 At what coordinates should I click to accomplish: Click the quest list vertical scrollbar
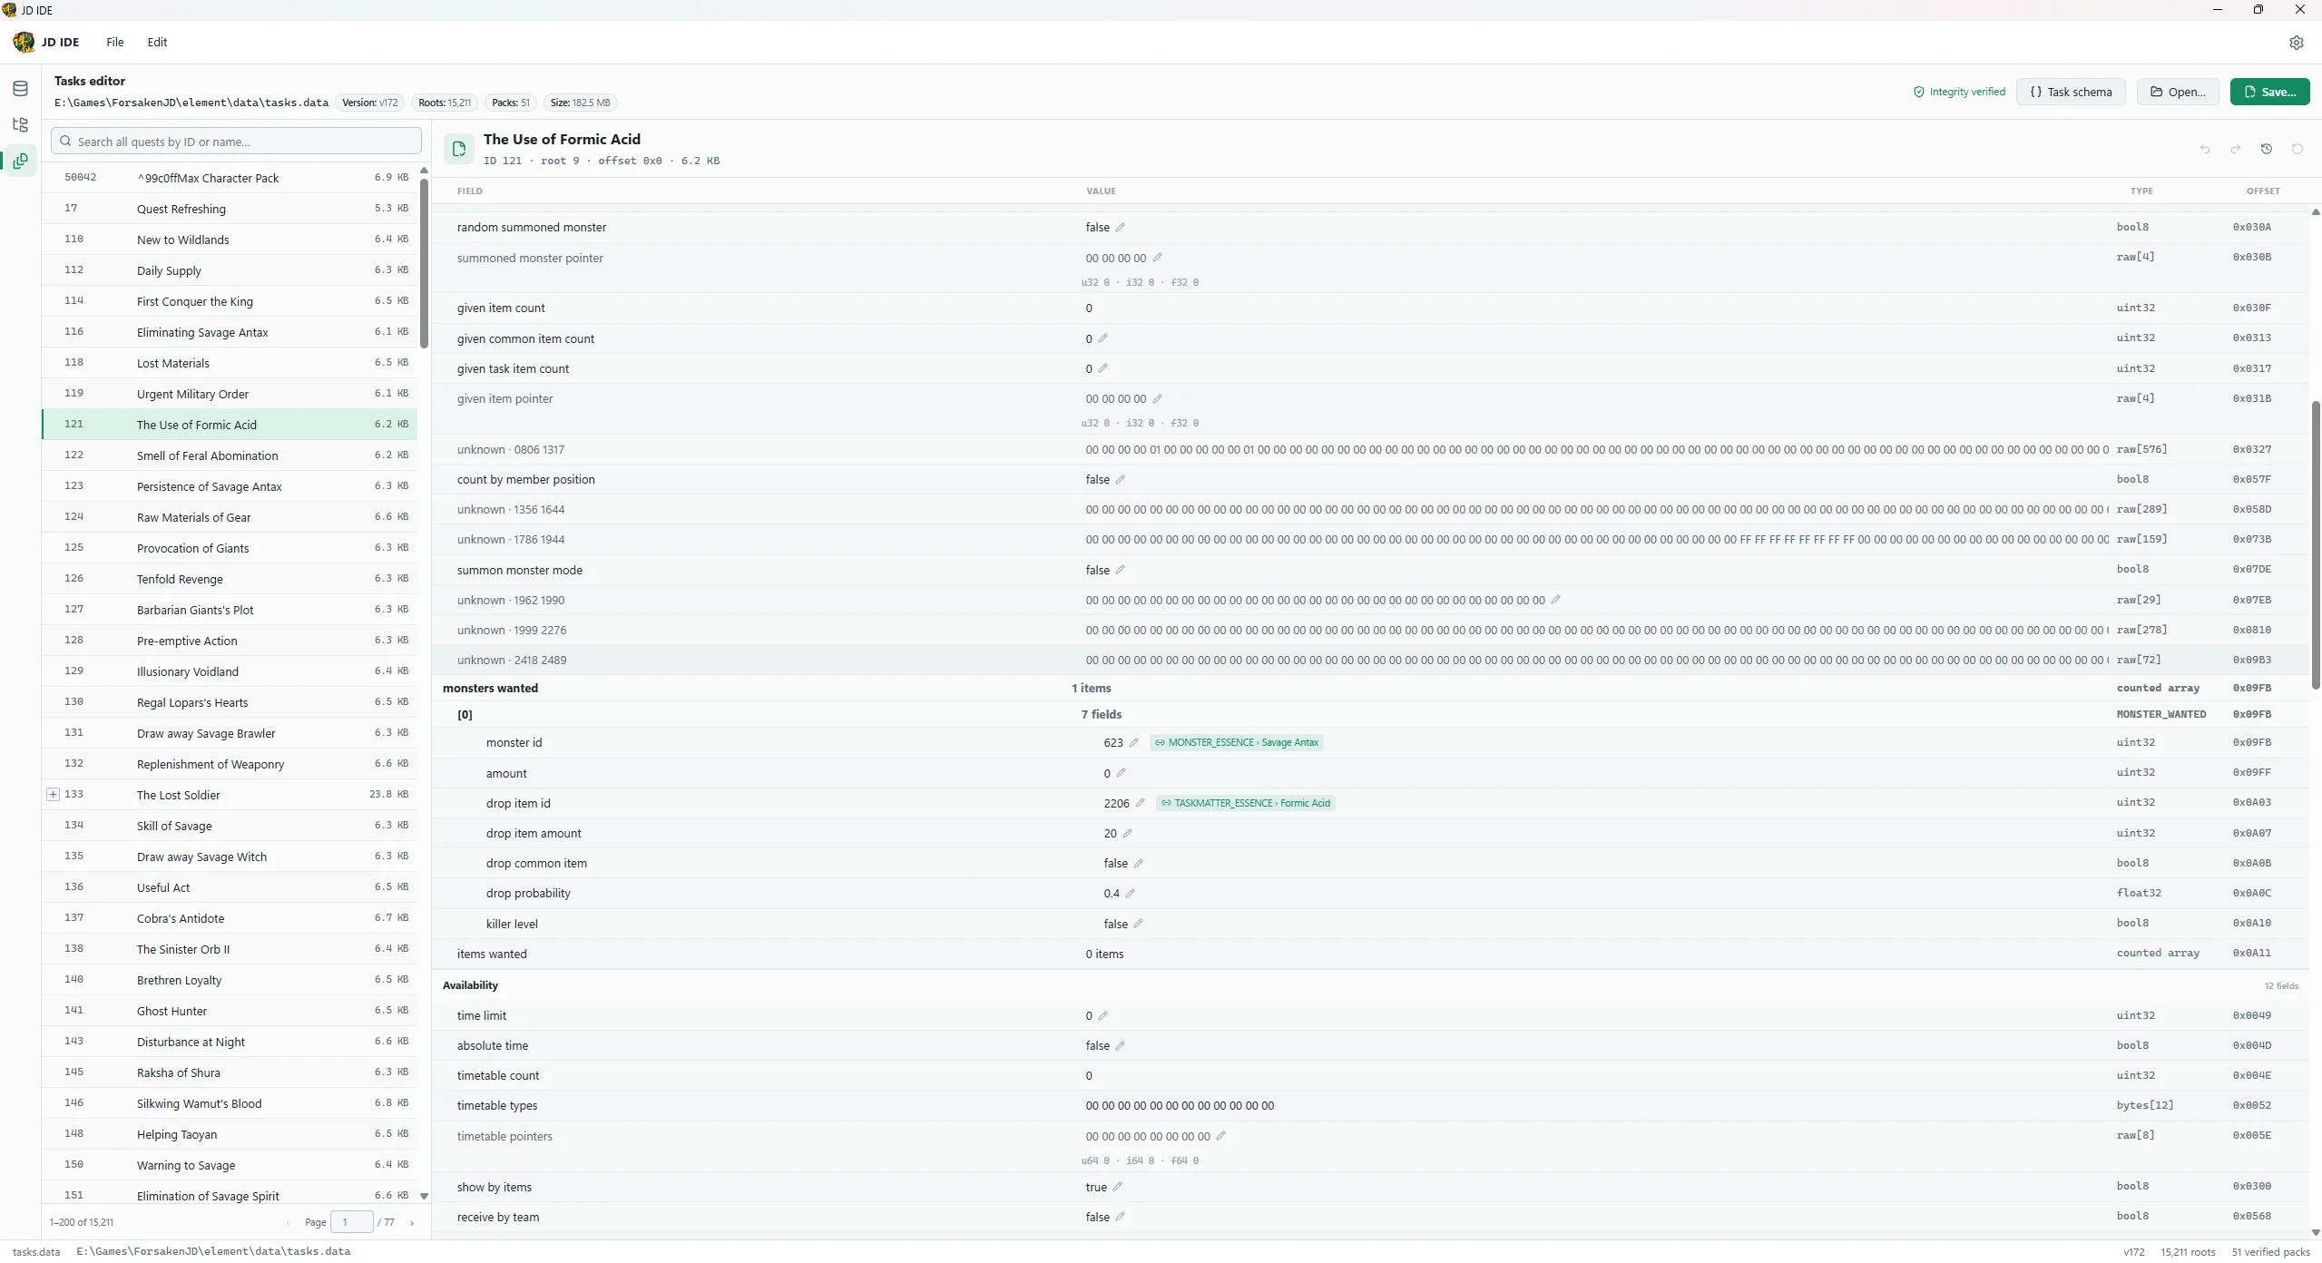tap(424, 263)
